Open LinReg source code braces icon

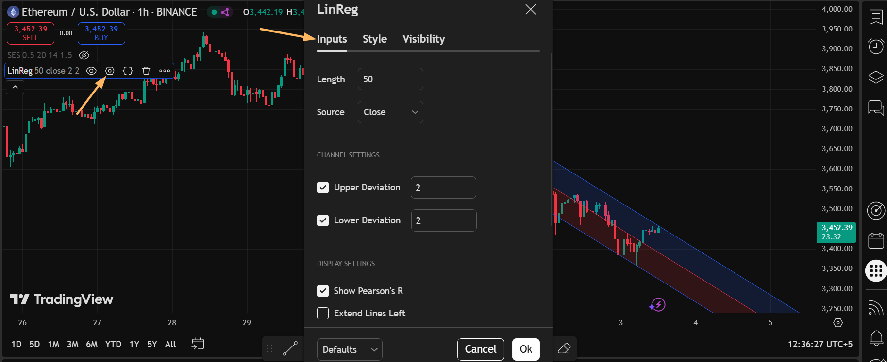(128, 71)
